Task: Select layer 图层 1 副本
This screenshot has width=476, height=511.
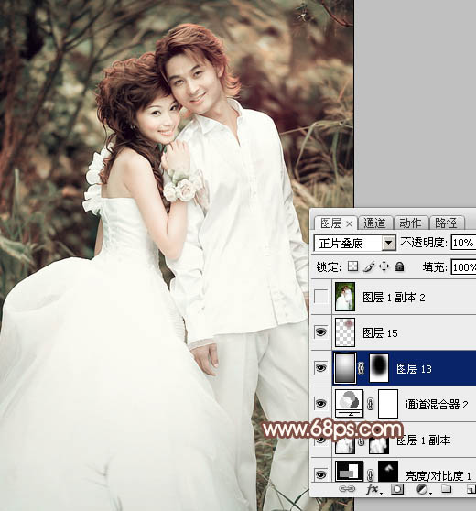Action: tap(394, 440)
